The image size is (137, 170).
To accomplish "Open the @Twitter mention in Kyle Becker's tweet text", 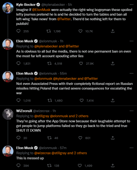I will coord(64,19).
